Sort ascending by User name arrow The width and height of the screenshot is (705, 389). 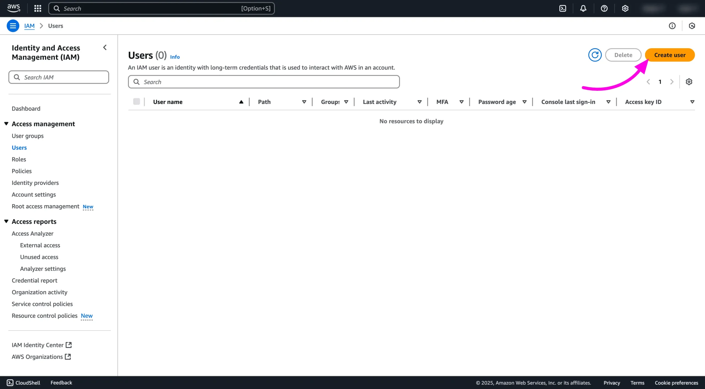click(x=241, y=102)
